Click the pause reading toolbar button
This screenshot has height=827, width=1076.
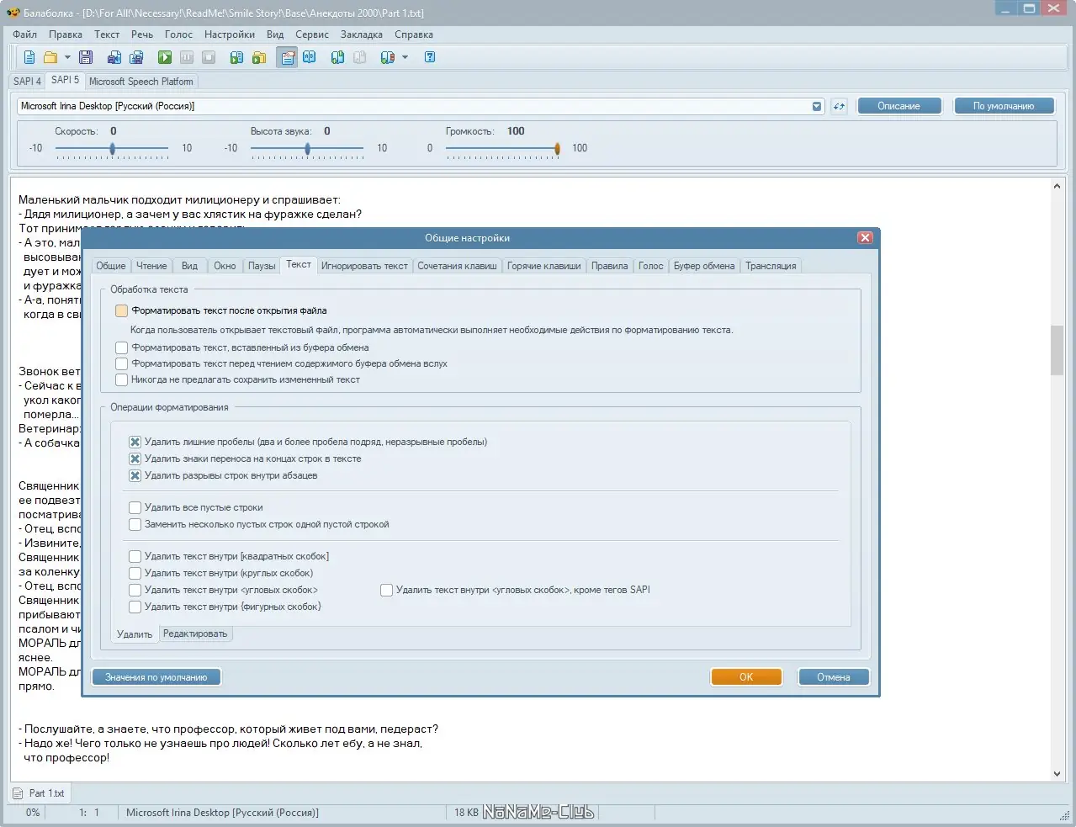pyautogui.click(x=187, y=57)
